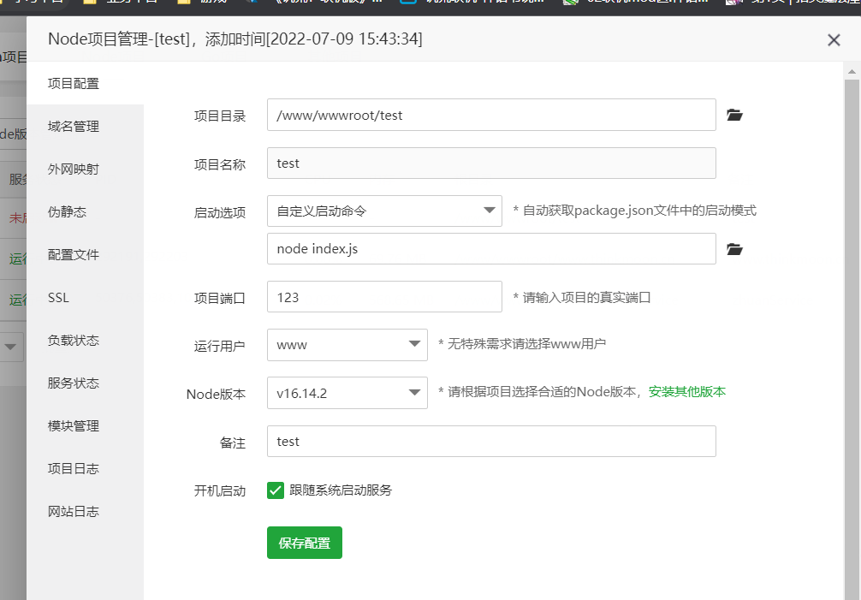Close the Node project management dialog
Image resolution: width=861 pixels, height=600 pixels.
(x=834, y=40)
